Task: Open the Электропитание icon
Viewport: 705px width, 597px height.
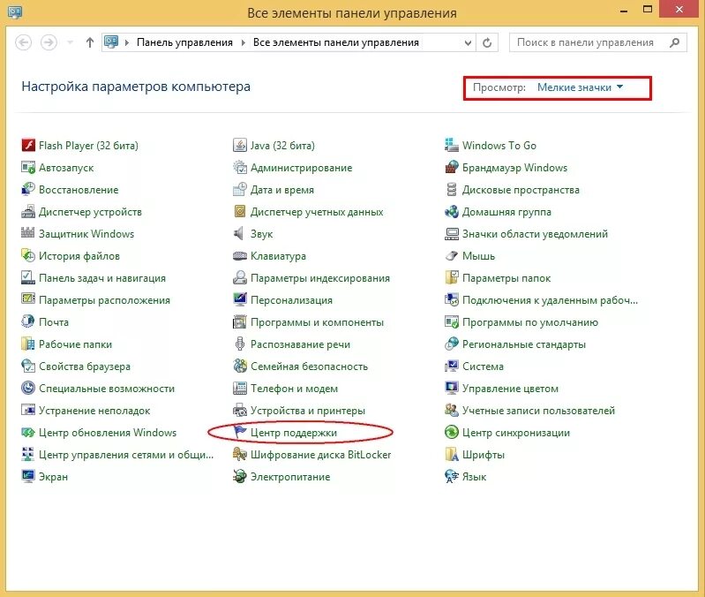Action: [x=240, y=476]
